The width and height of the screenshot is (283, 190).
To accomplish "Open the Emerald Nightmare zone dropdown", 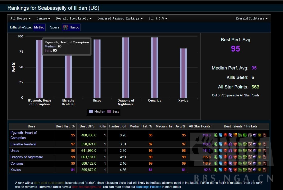I will [x=252, y=18].
